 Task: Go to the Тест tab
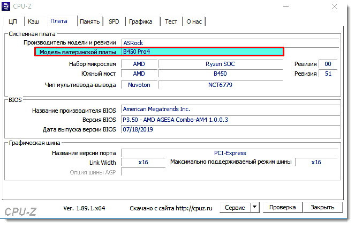point(171,21)
